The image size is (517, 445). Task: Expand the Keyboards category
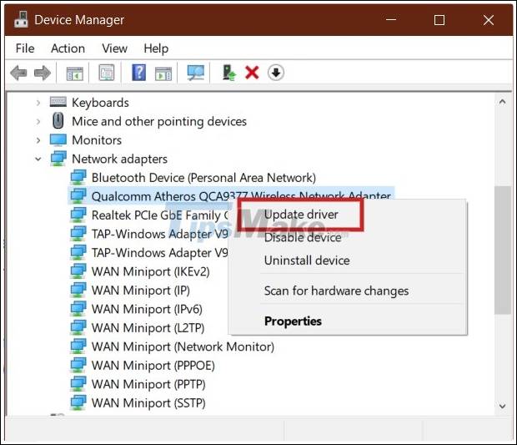[x=38, y=103]
